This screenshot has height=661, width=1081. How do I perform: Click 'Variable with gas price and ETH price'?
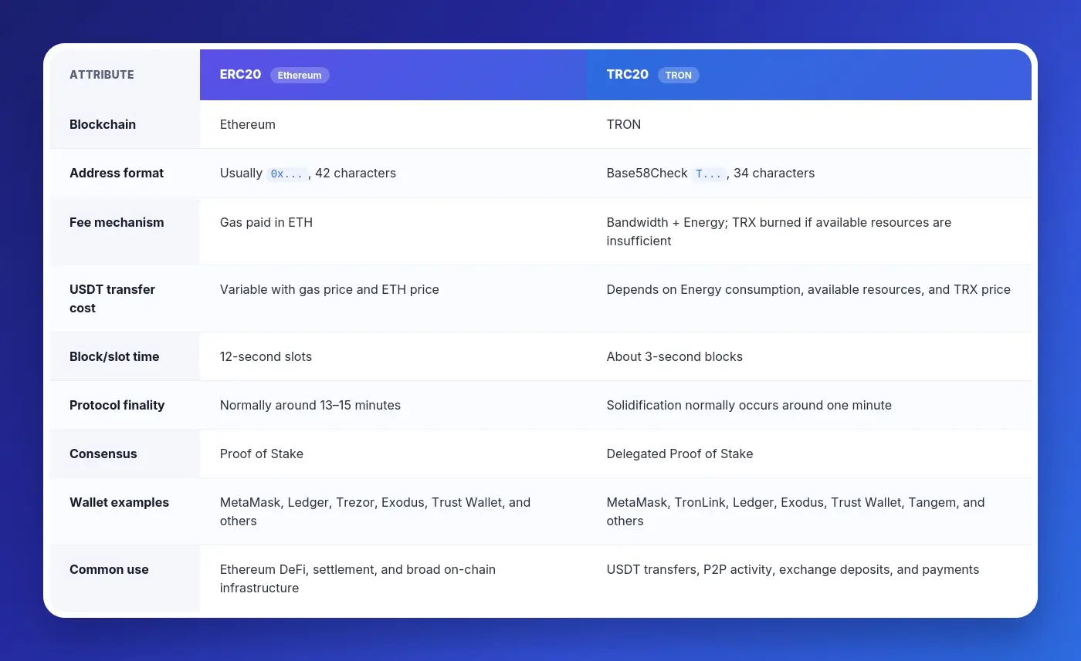click(x=330, y=289)
